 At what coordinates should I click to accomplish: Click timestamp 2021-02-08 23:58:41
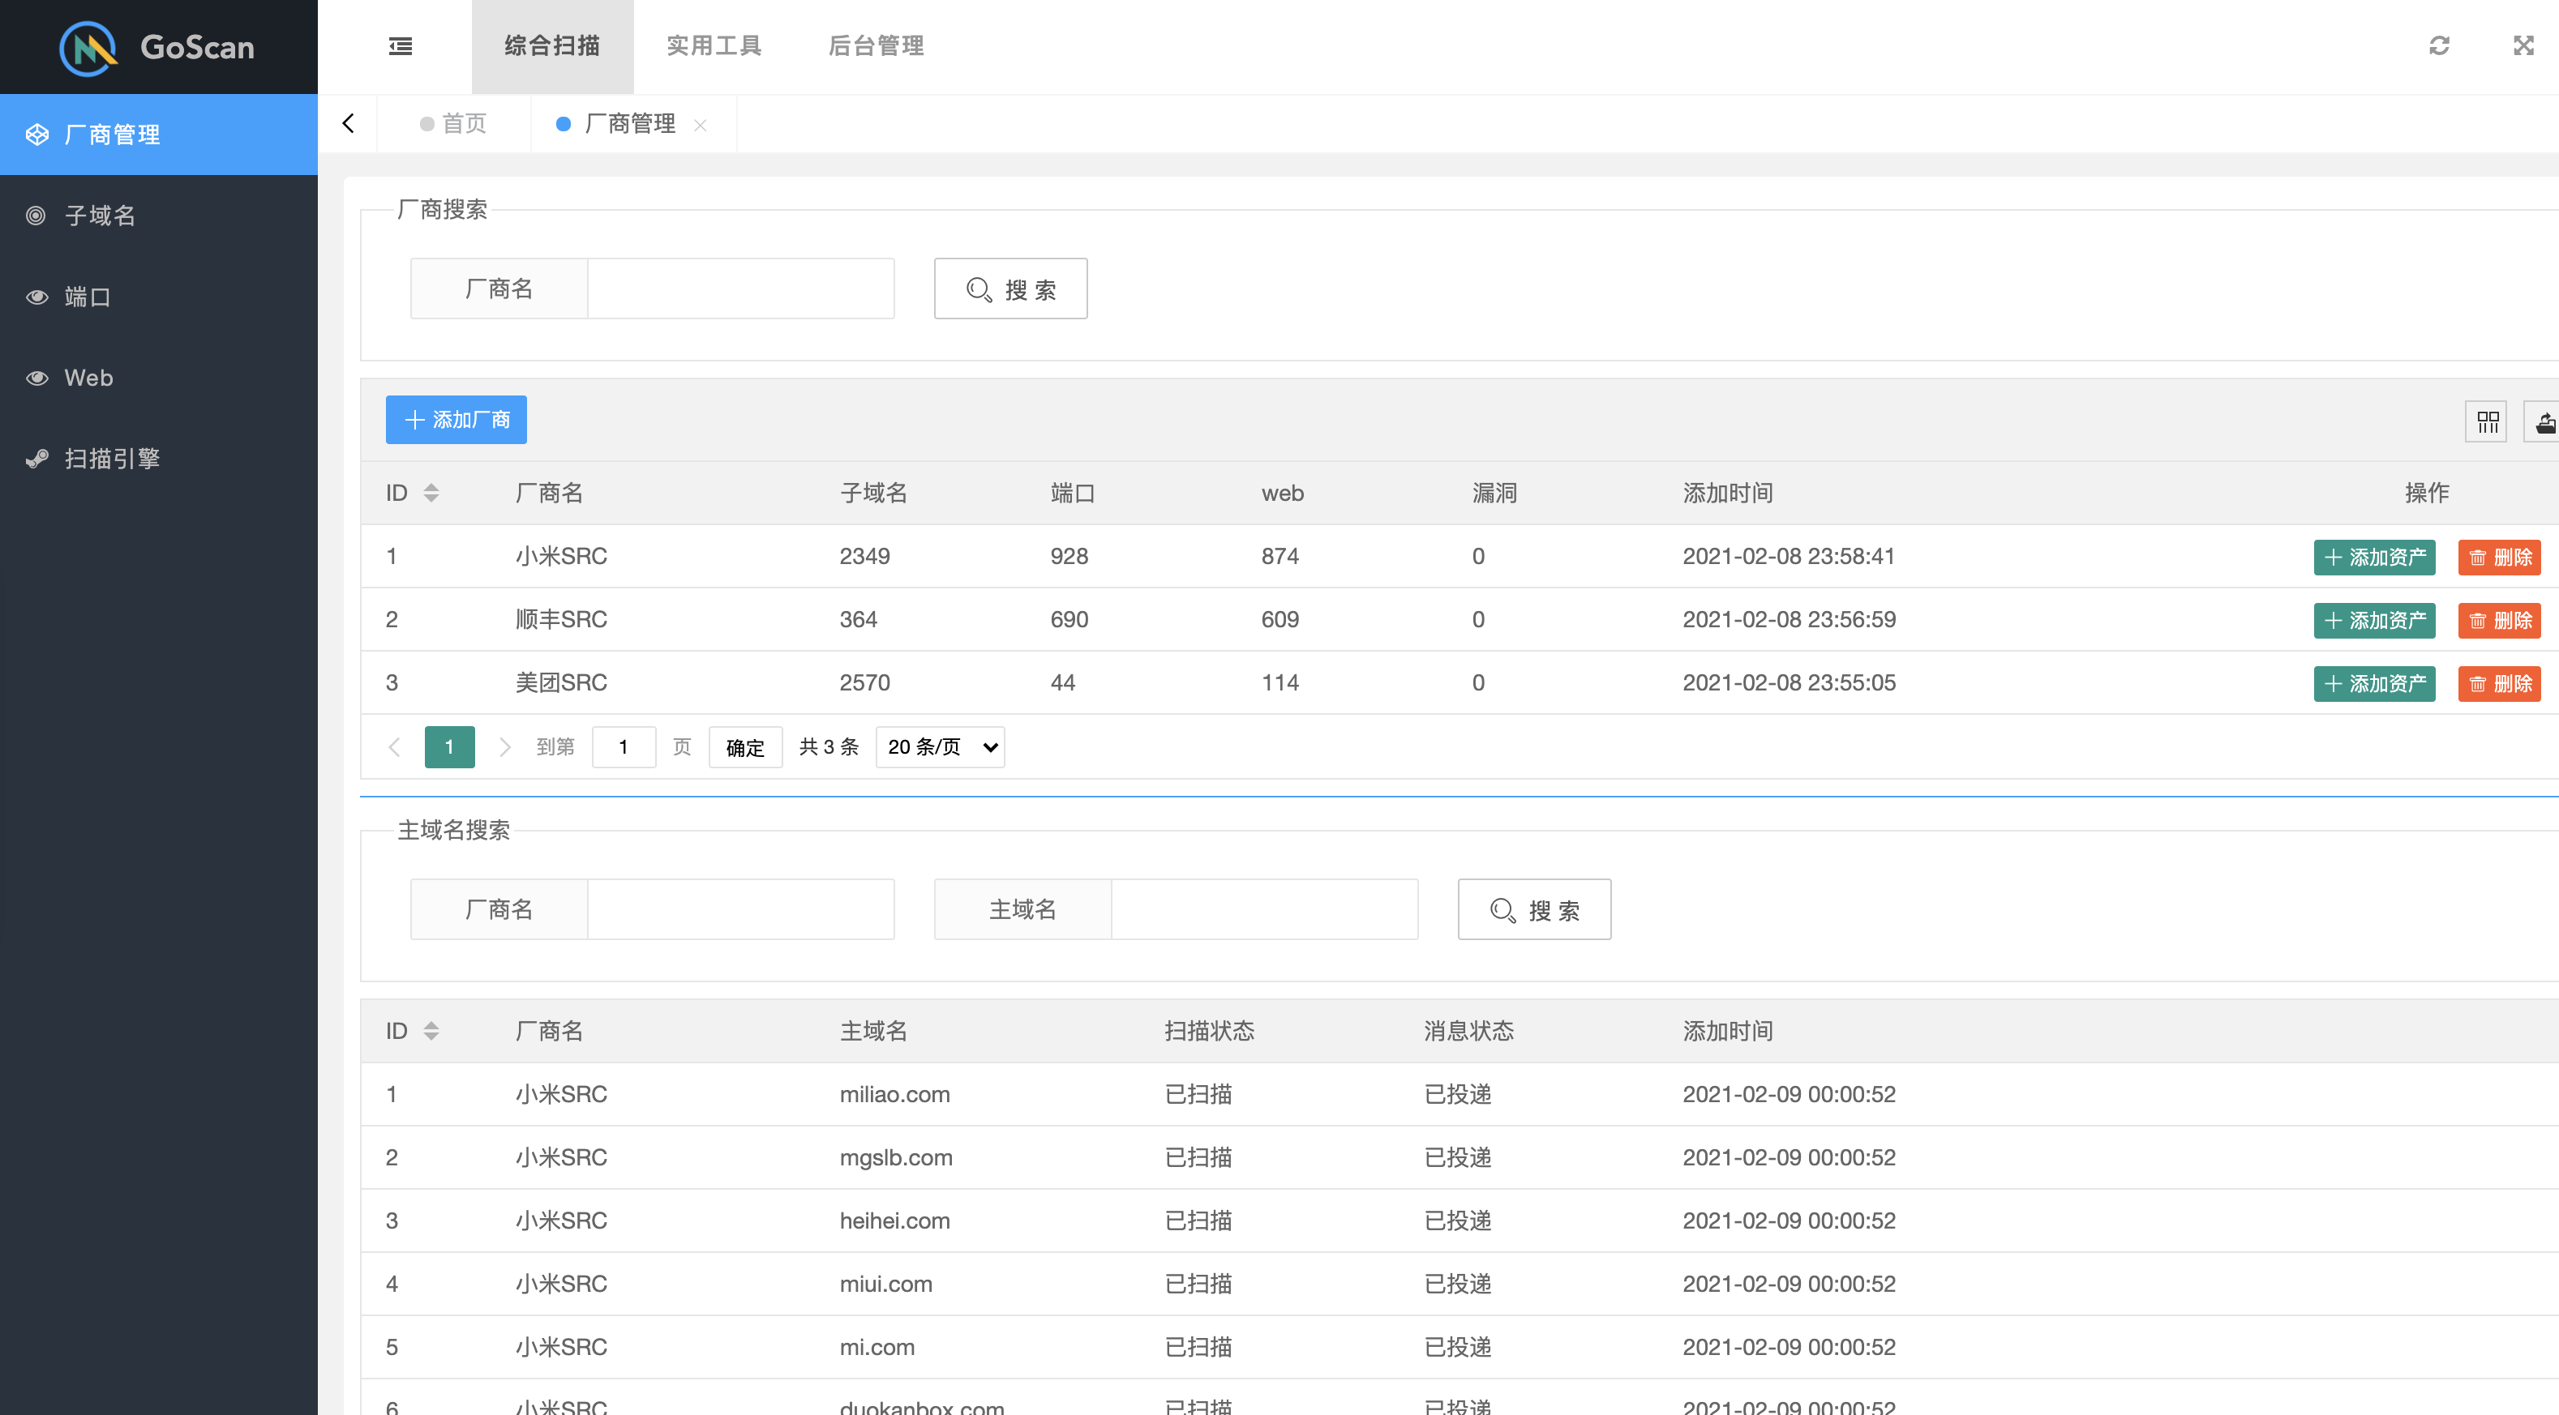point(1790,556)
